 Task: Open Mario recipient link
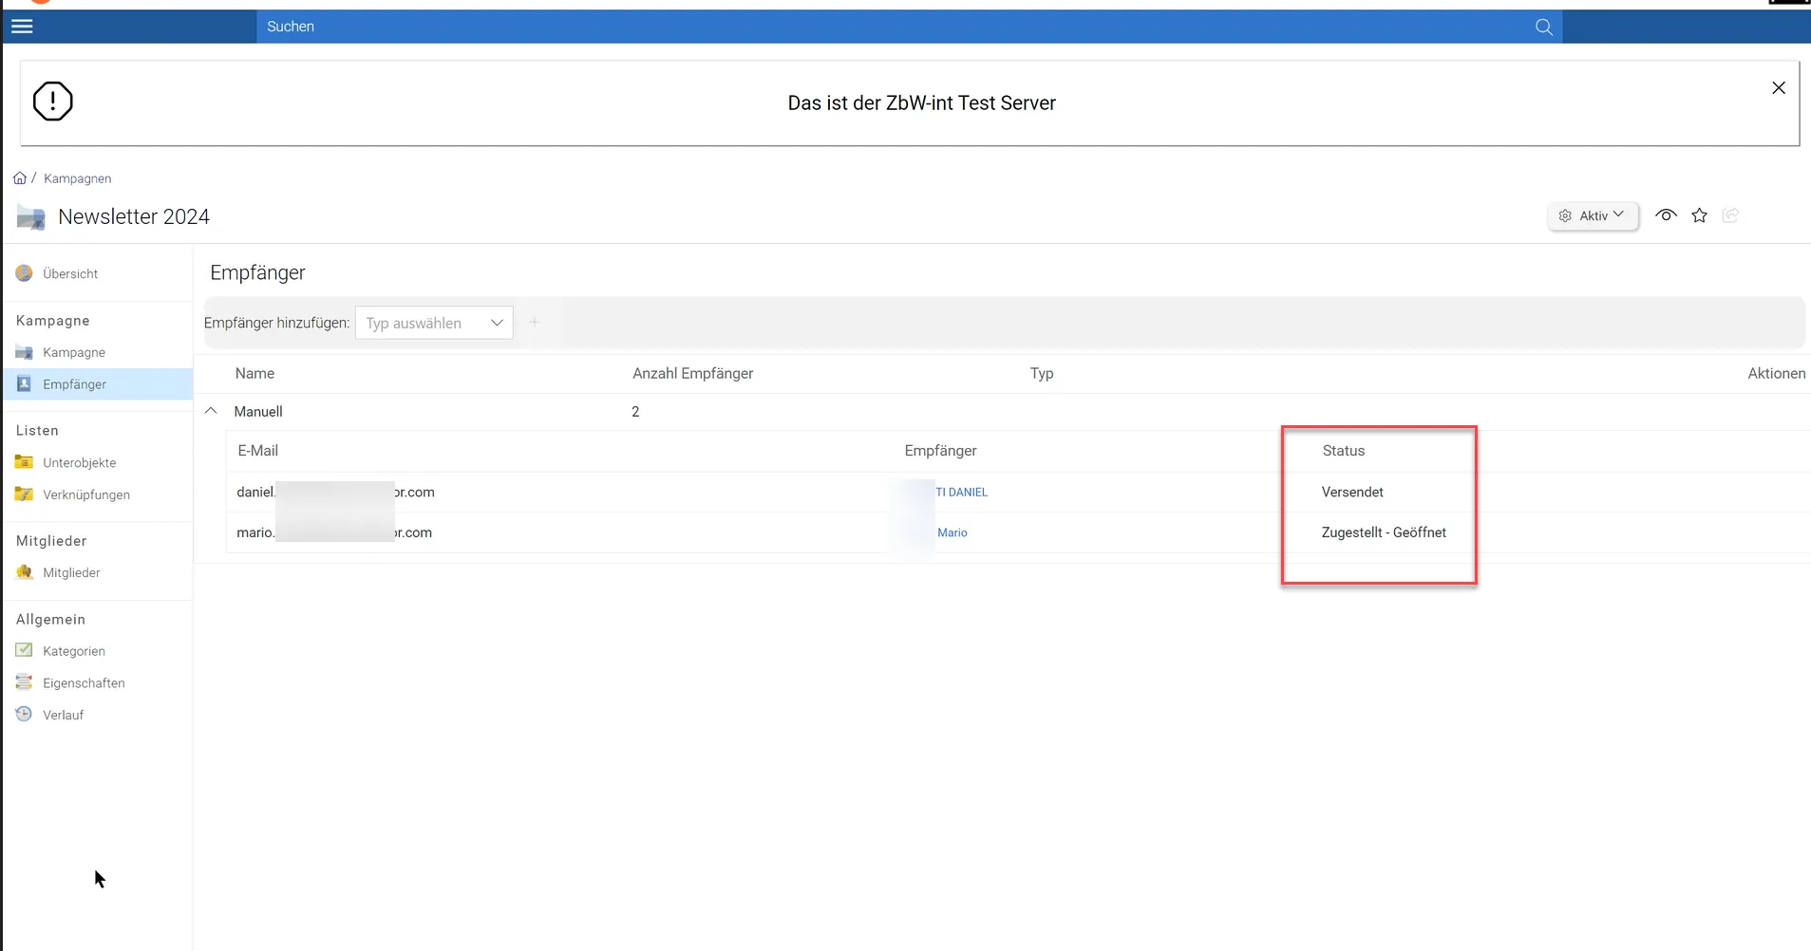pyautogui.click(x=953, y=533)
